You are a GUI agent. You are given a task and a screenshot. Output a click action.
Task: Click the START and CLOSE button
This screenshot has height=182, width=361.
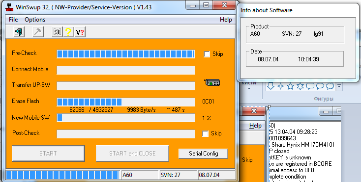click(x=132, y=154)
